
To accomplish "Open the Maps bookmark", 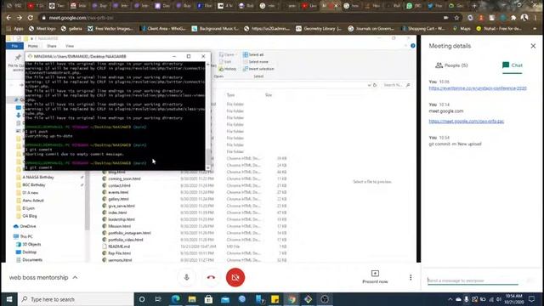I will (x=462, y=29).
